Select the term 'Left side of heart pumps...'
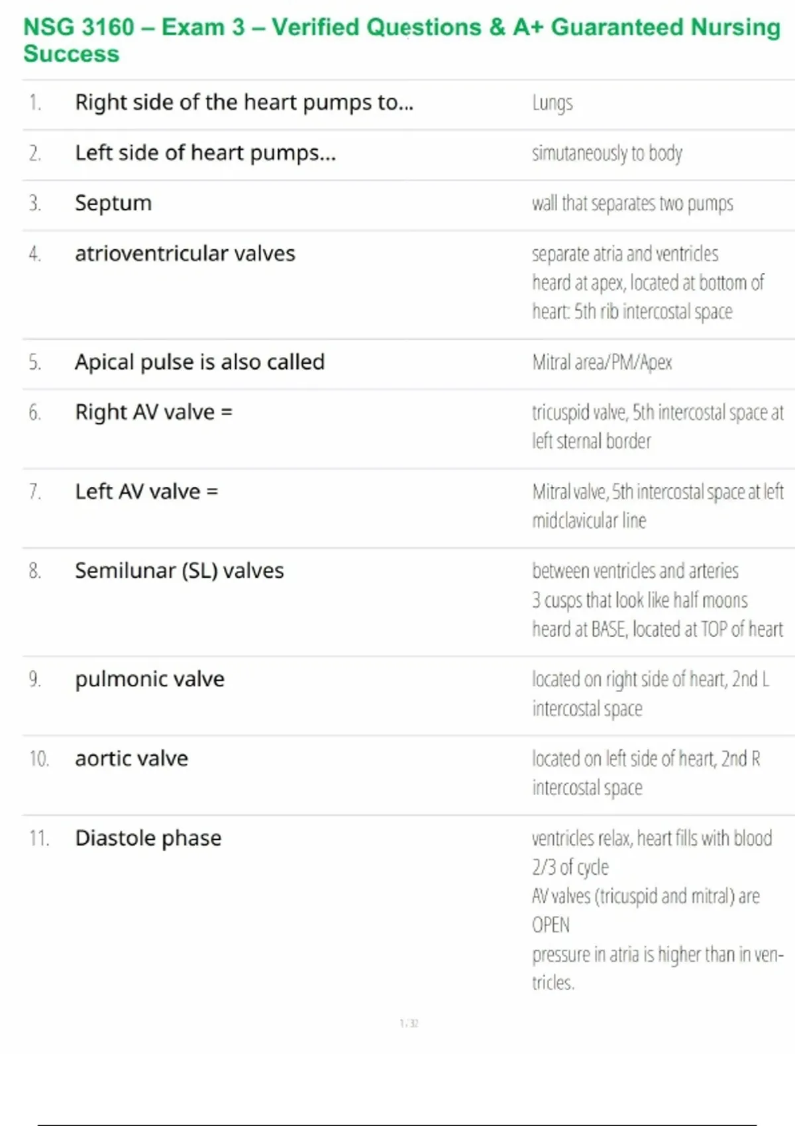Image resolution: width=795 pixels, height=1126 pixels. (x=205, y=153)
